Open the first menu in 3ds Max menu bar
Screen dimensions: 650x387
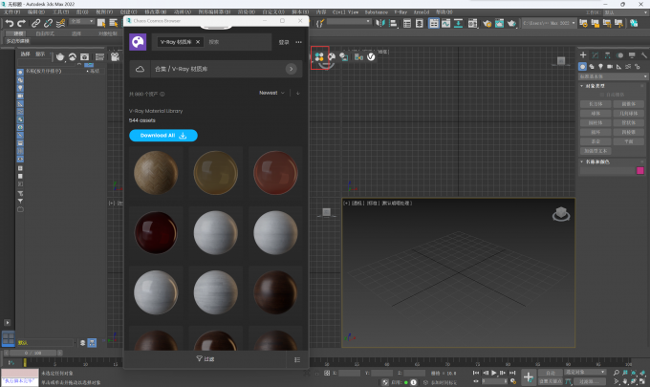pos(11,12)
